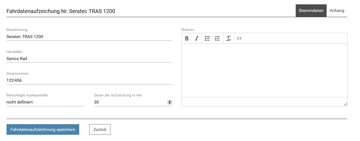This screenshot has height=141, width=360.
Task: Focus the Hersteller field containing Synics Rail
Action: [x=89, y=58]
